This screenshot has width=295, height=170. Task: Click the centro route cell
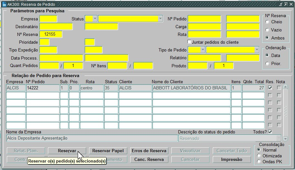pos(92,88)
